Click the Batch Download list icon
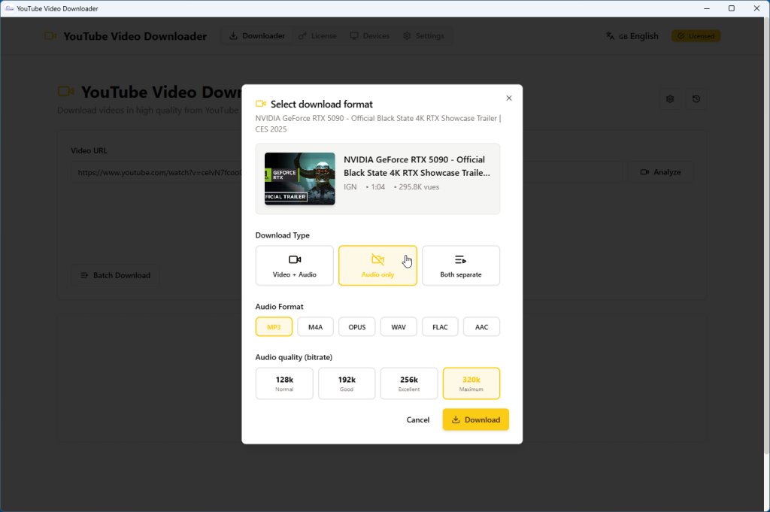Screen dimensions: 770x512 tap(84, 275)
